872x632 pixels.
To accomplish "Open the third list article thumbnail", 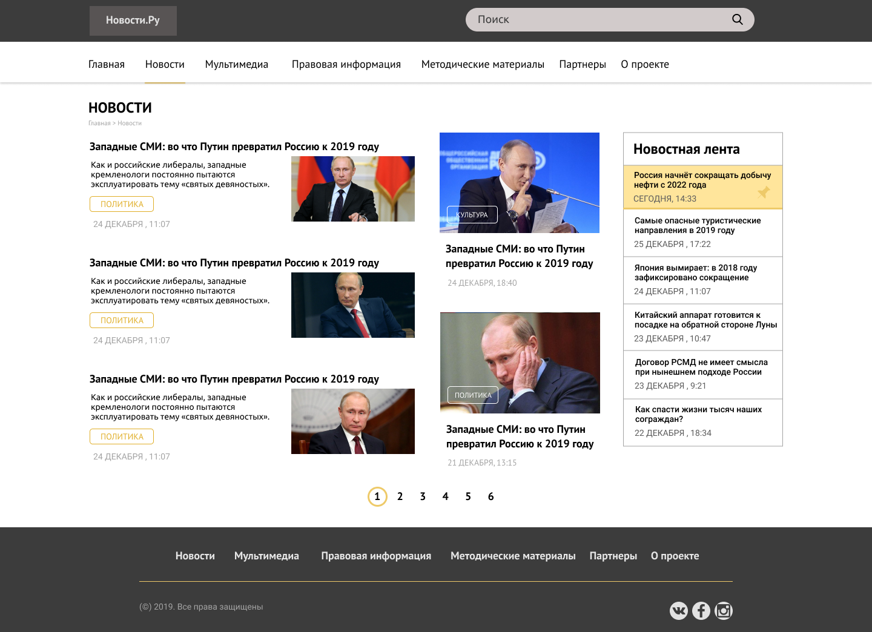I will click(353, 421).
